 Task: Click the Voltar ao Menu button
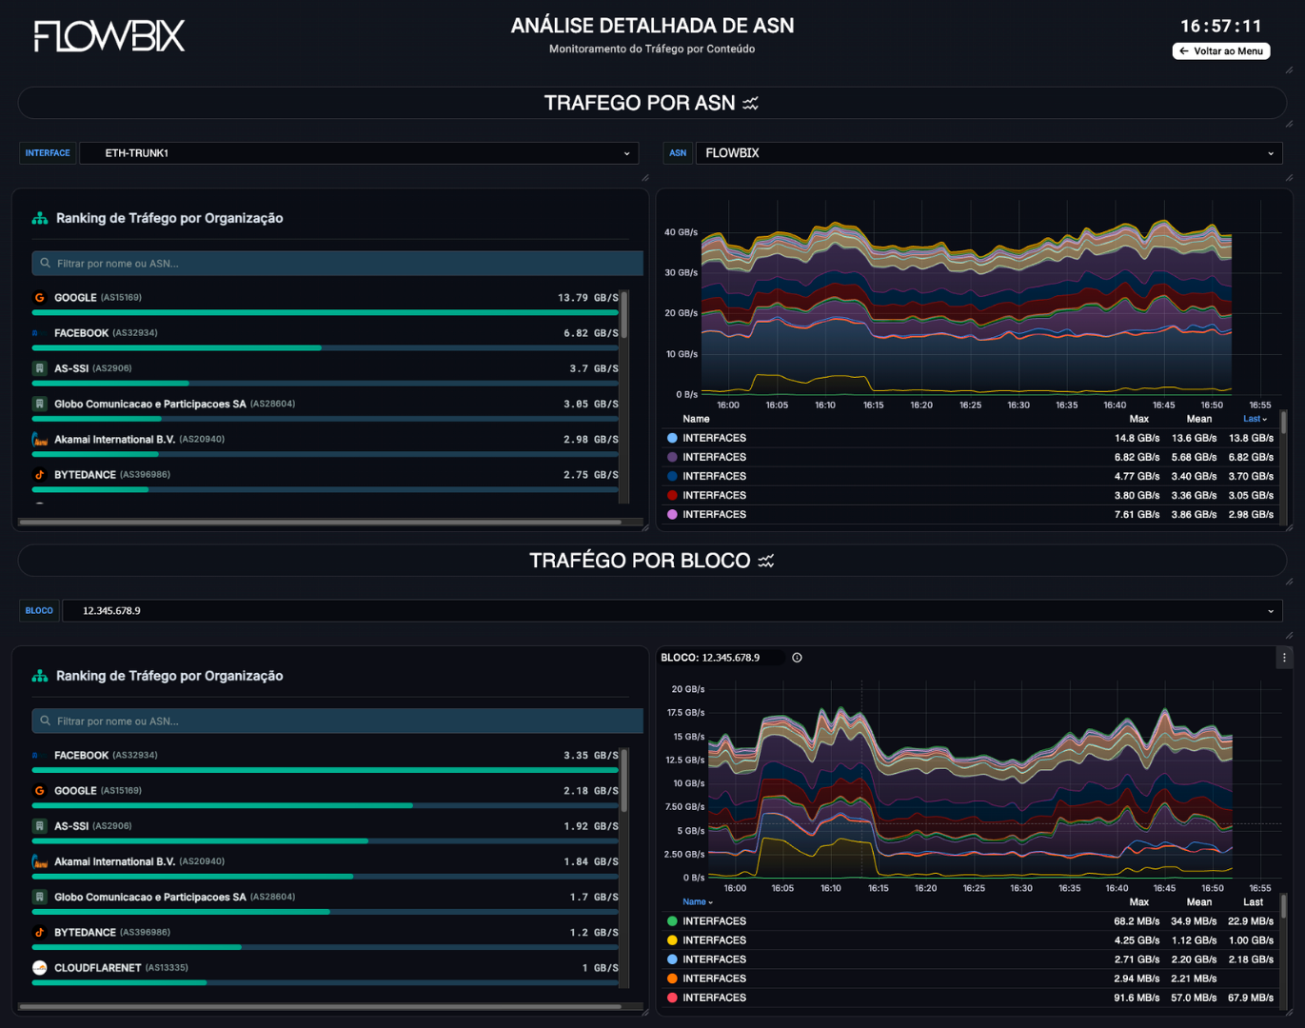pyautogui.click(x=1221, y=50)
